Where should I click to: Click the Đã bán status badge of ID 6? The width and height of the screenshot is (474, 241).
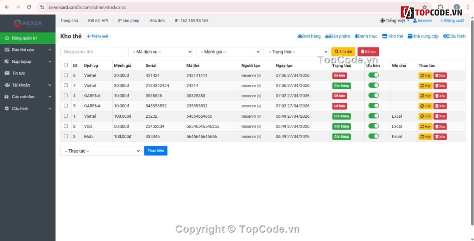point(339,76)
